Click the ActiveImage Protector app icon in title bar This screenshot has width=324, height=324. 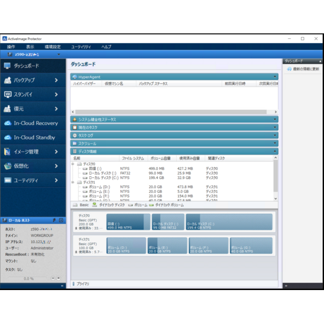pyautogui.click(x=4, y=39)
